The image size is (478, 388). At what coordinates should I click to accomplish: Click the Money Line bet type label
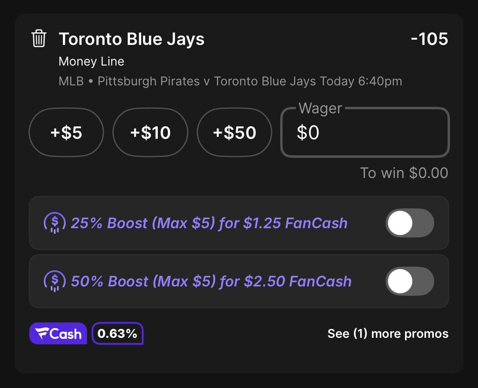click(92, 61)
